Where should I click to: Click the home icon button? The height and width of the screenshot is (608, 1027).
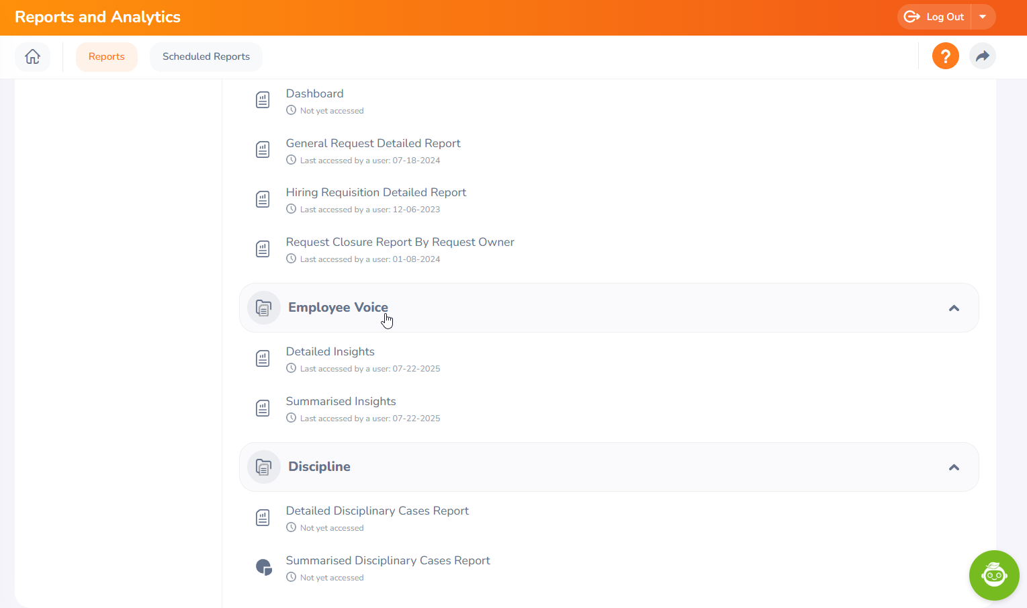click(x=32, y=56)
